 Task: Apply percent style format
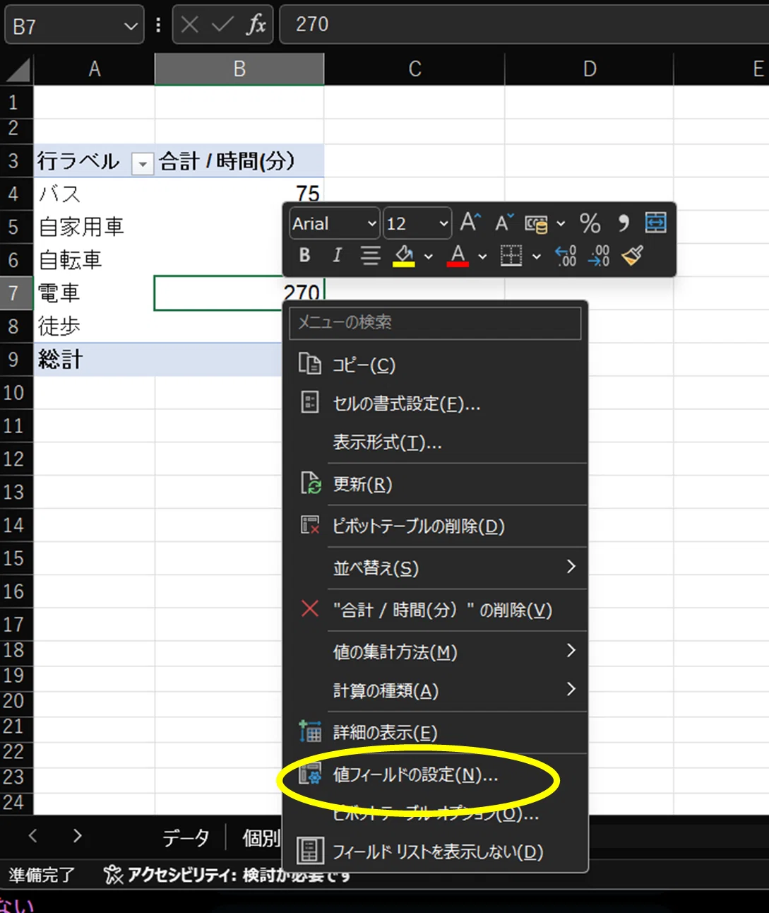(590, 223)
